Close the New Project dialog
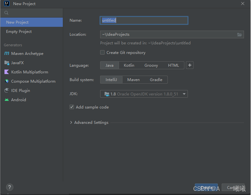251x195 pixels. 243,4
